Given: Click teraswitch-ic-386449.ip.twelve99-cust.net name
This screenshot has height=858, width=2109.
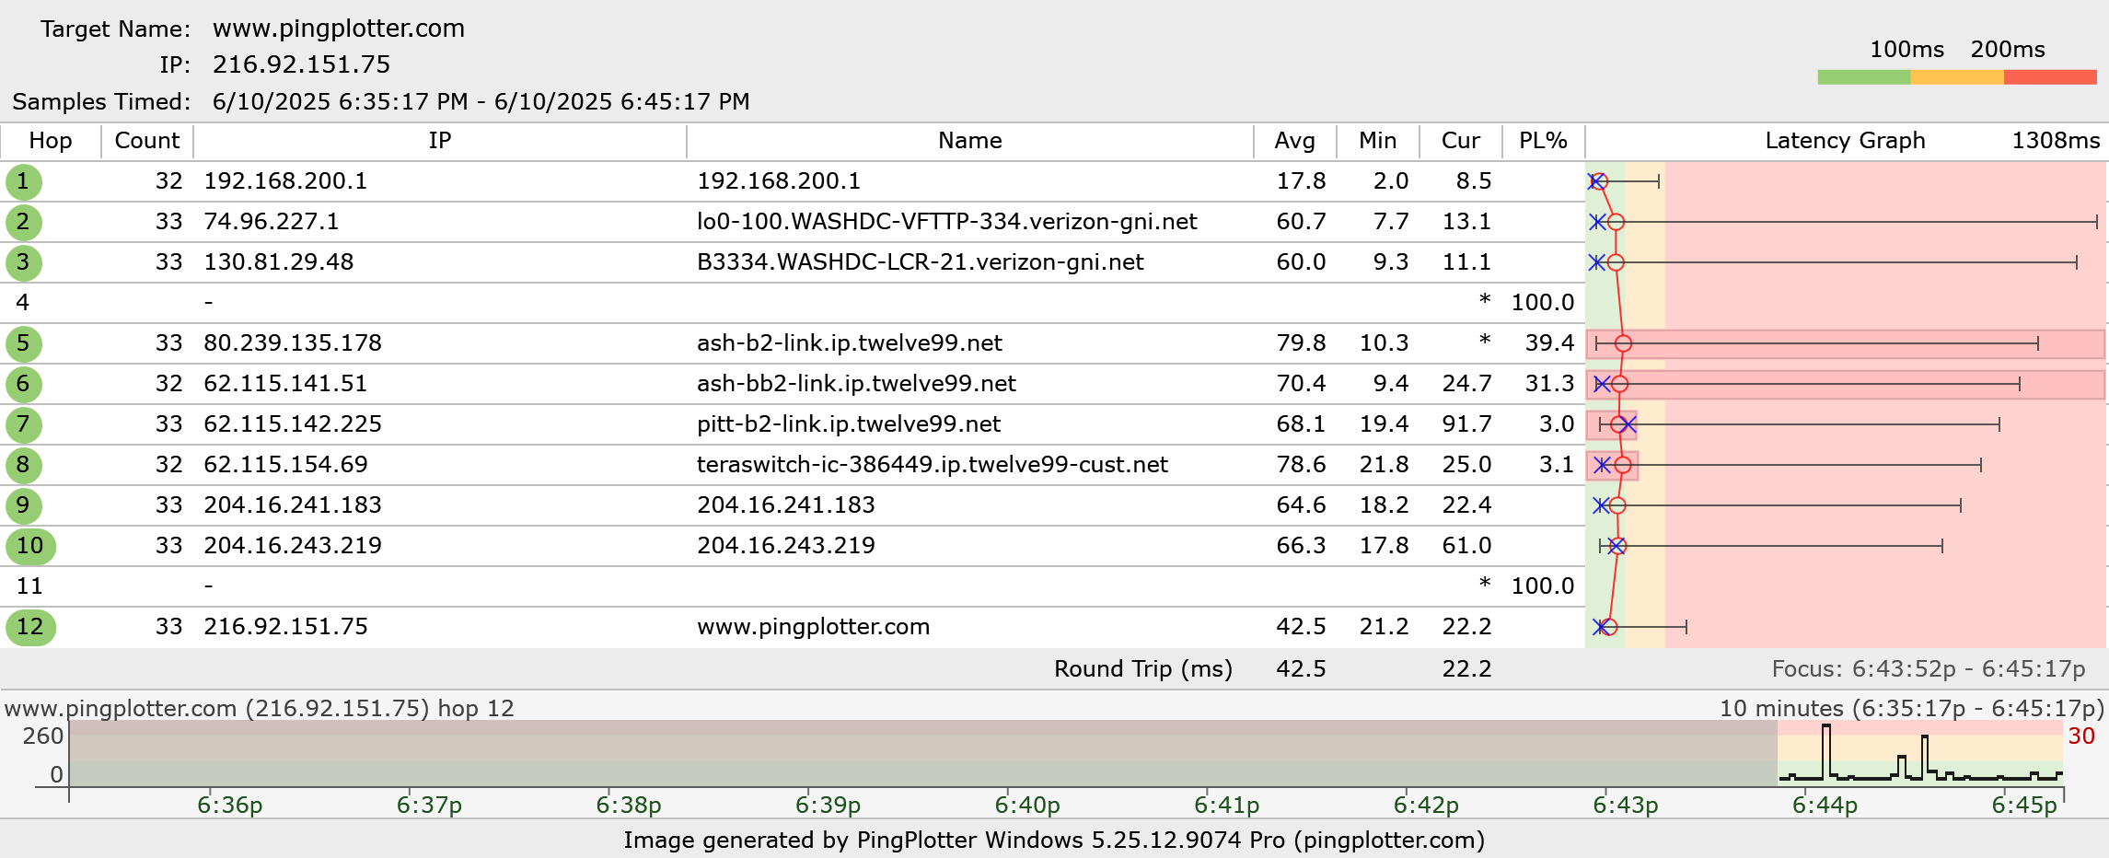Looking at the screenshot, I should [933, 465].
